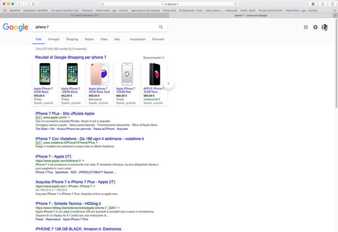Image resolution: width=338 pixels, height=232 pixels.
Task: Click the Safari address bar
Action: (x=169, y=4)
